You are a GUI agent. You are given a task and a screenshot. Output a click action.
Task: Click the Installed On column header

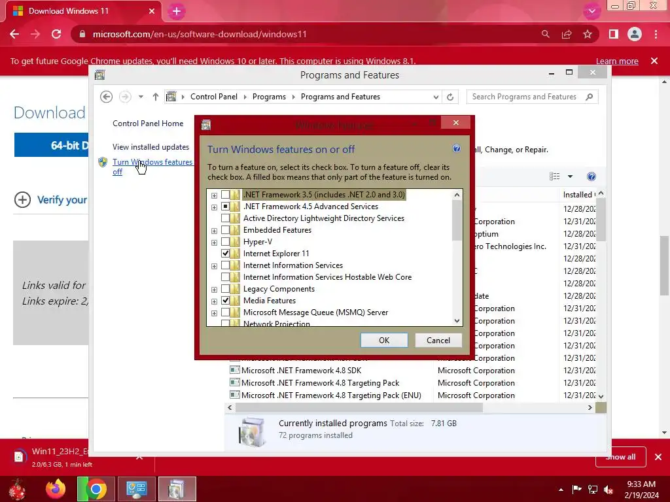tap(578, 195)
